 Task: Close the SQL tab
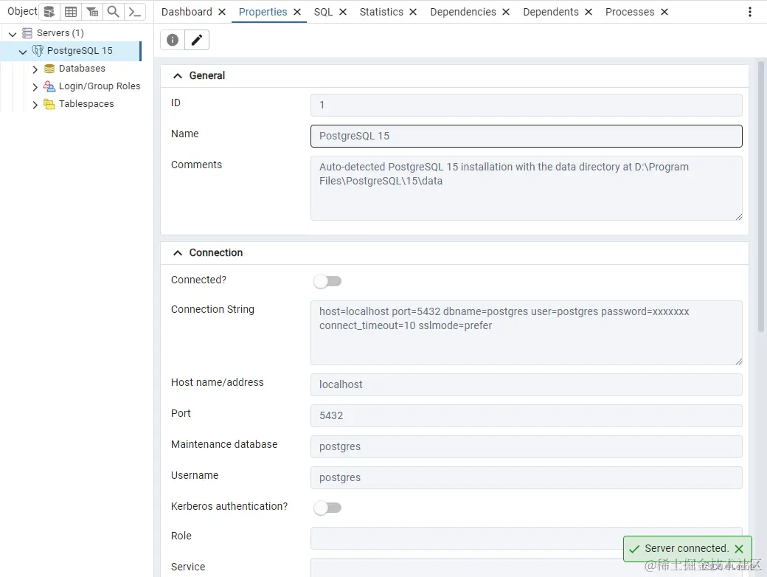tap(343, 12)
